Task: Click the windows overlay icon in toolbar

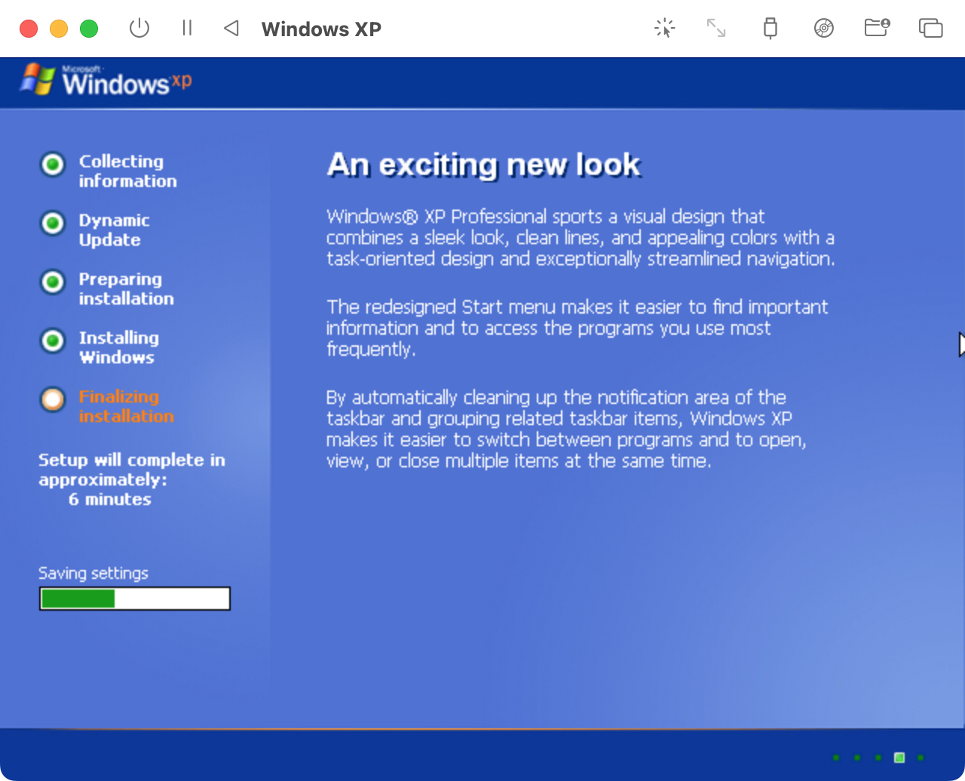Action: point(930,29)
